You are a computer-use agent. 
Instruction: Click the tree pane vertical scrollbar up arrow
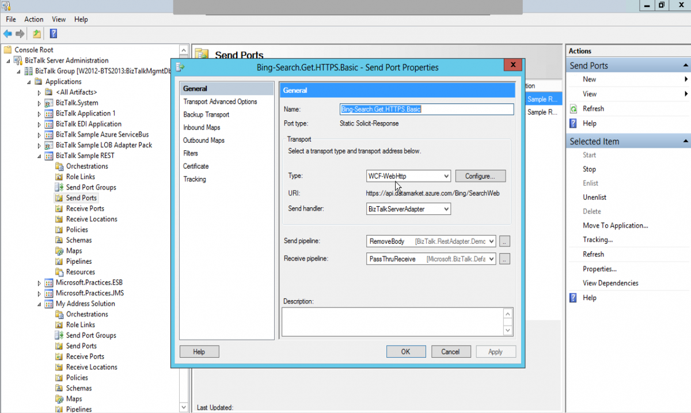click(x=184, y=50)
